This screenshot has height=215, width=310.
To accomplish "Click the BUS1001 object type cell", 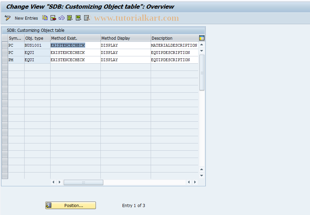I will [37, 45].
